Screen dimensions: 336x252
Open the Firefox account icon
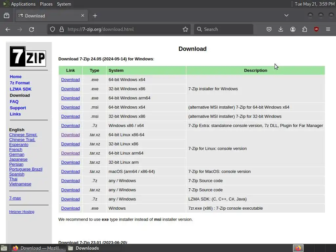(293, 29)
